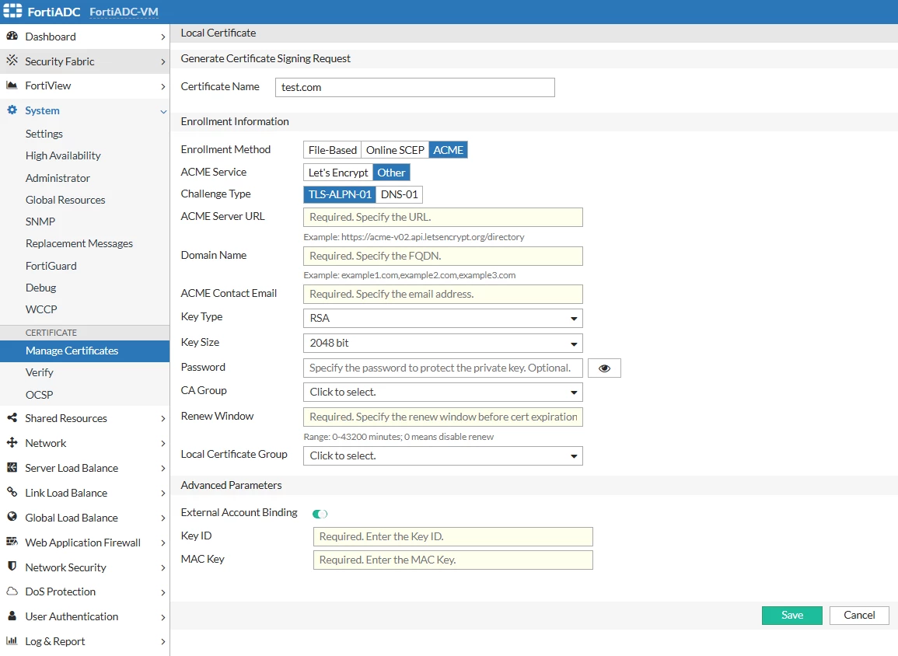Click the Shared Resources share icon

pos(12,418)
